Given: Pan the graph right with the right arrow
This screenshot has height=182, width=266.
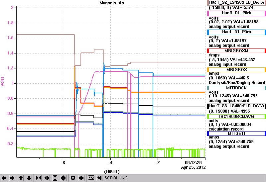Looking at the screenshot, I should [12, 178].
